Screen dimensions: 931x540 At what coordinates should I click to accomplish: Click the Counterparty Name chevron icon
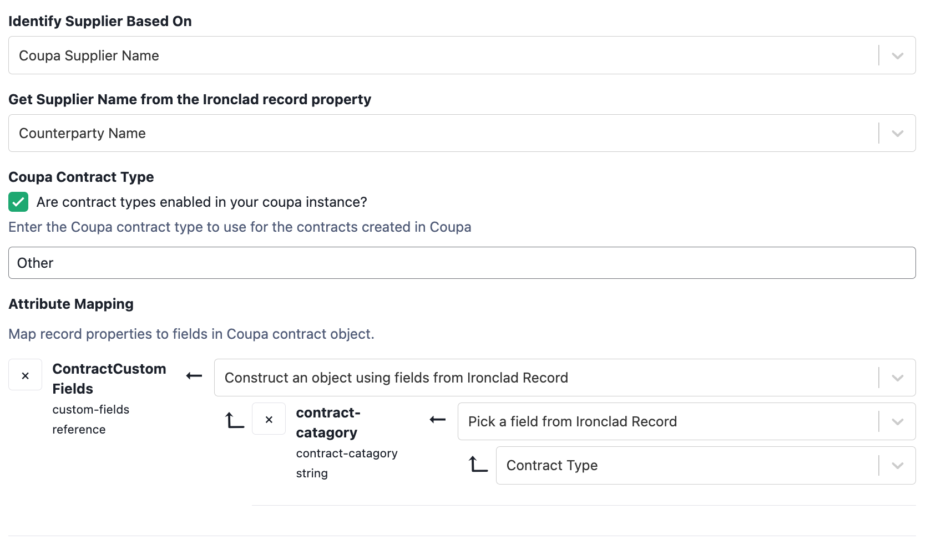[x=897, y=133]
